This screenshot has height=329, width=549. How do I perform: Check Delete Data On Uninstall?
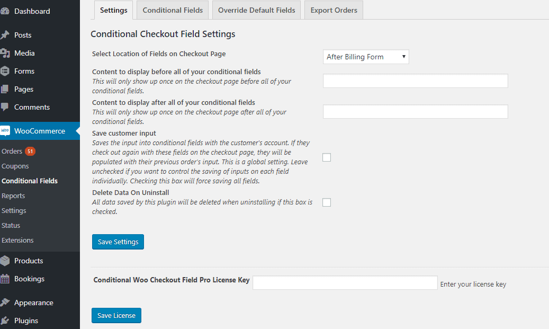[x=327, y=202]
